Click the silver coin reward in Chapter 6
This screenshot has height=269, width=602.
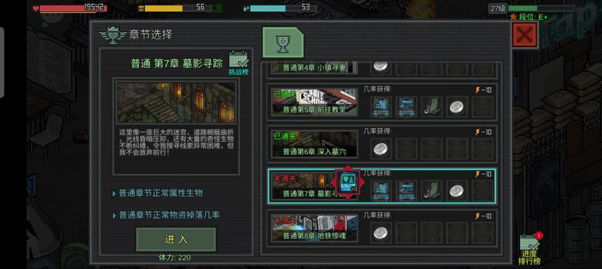(x=381, y=149)
